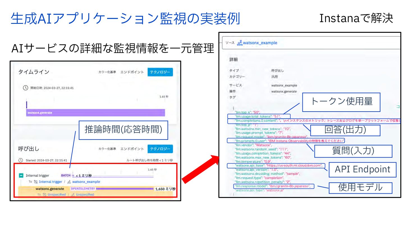This screenshot has width=404, height=227.
Task: Select エンドポイント in the タイムライン panel
Action: point(132,72)
